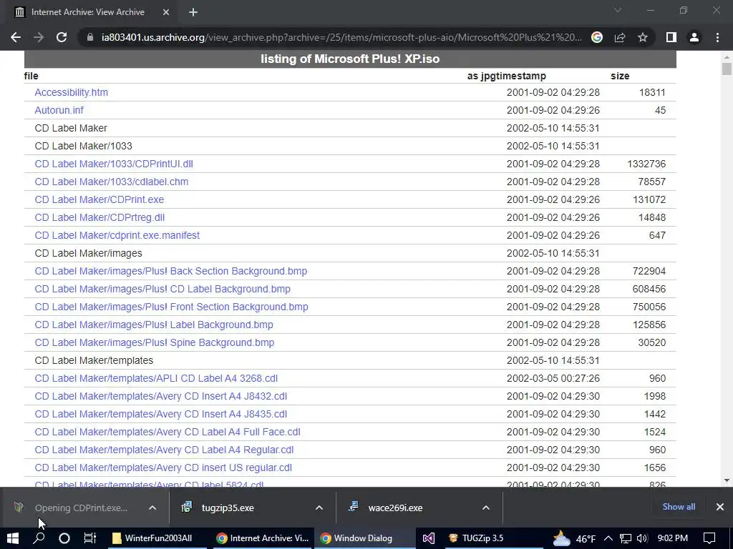Expand wace269i.exe download options chevron
The image size is (733, 549).
pos(486,508)
